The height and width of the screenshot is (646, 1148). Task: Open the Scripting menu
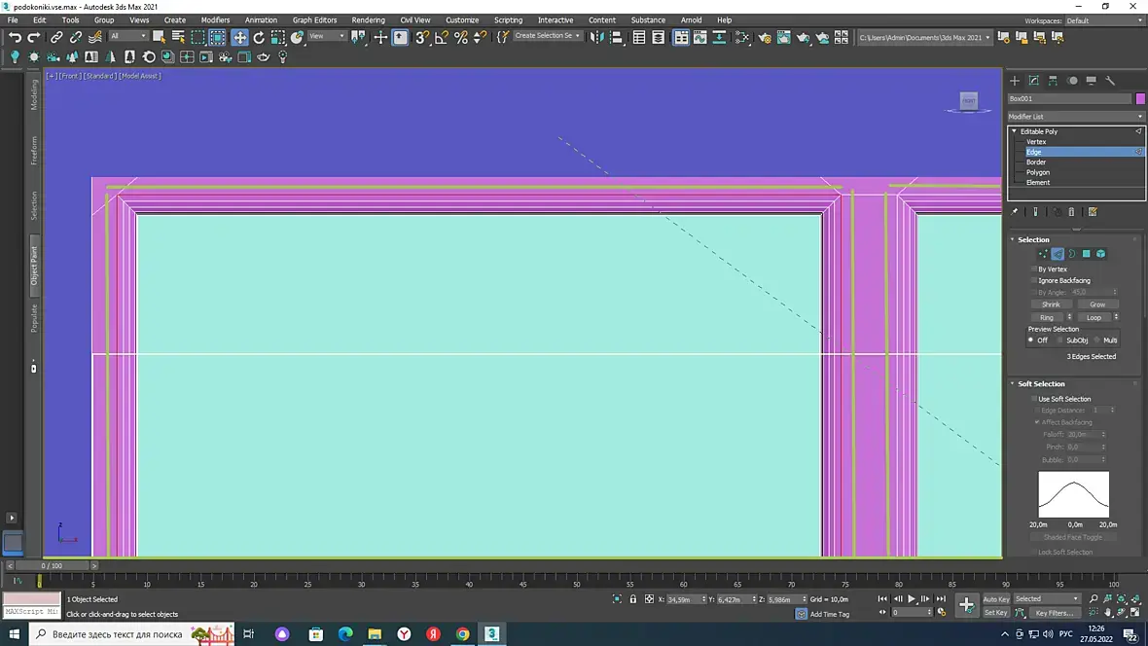(508, 19)
